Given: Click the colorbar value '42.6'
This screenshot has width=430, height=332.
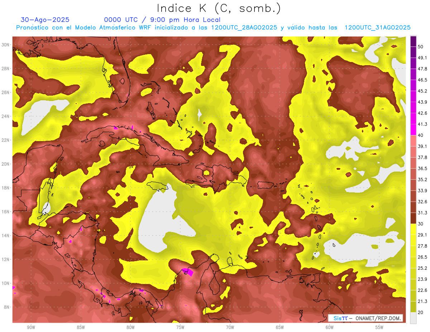Looking at the screenshot, I should 422,113.
